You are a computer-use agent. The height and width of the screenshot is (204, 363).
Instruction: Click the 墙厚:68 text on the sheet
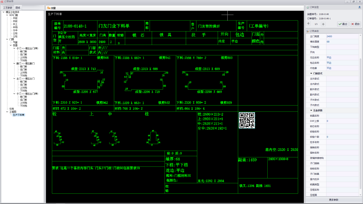173,159
